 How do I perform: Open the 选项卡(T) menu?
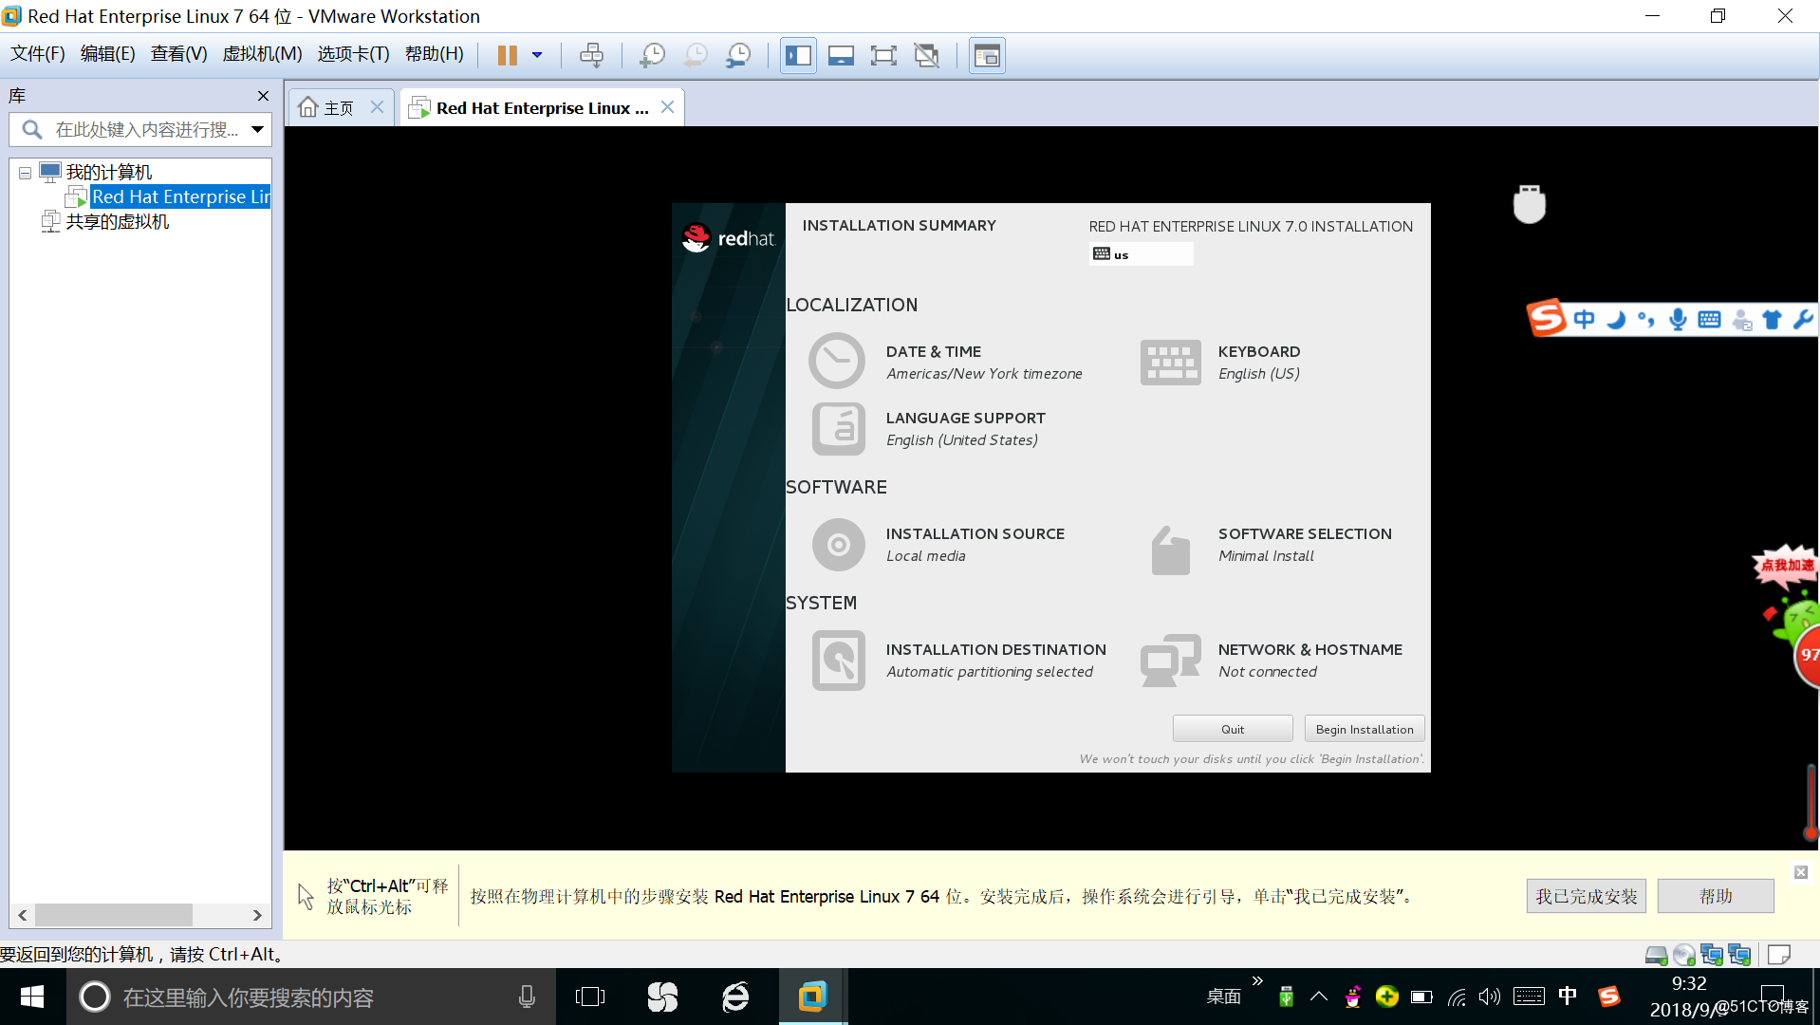click(353, 54)
